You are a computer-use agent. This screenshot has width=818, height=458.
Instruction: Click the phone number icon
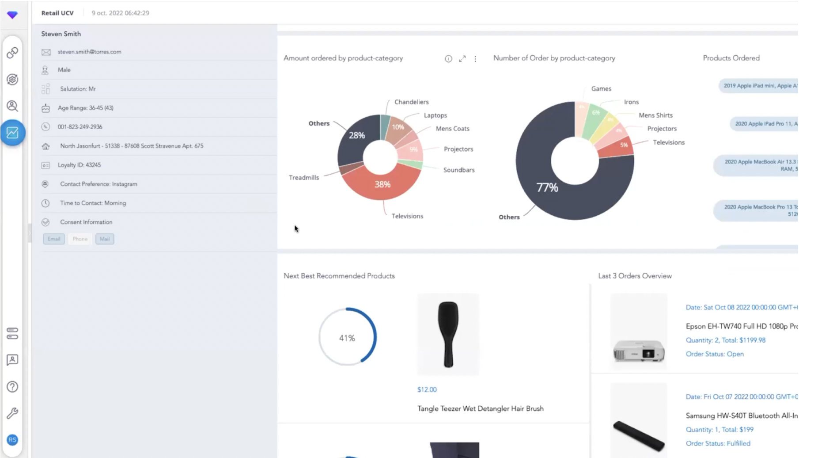tap(45, 127)
